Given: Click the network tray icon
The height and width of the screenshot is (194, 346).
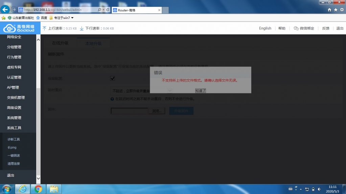Looking at the screenshot, I should [307, 189].
